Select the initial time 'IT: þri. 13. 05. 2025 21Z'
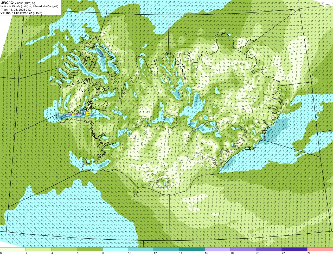This screenshot has width=333, height=255. tap(16, 10)
